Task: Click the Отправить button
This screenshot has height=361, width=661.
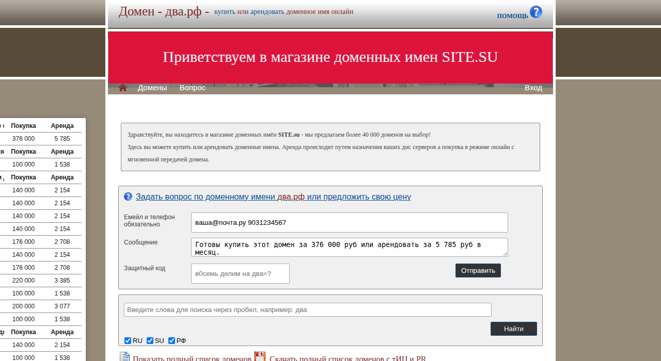Action: pyautogui.click(x=478, y=270)
